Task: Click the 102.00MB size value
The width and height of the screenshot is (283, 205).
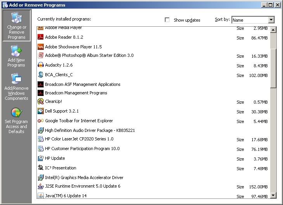Action: [x=258, y=75]
